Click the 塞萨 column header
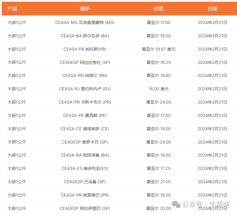This screenshot has height=214, width=237. pyautogui.click(x=85, y=9)
